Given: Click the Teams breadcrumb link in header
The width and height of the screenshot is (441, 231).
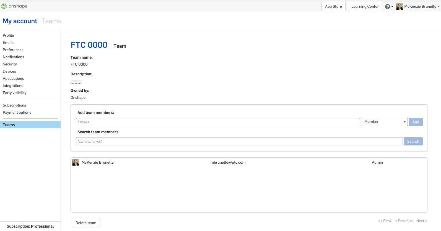Looking at the screenshot, I should (x=51, y=21).
